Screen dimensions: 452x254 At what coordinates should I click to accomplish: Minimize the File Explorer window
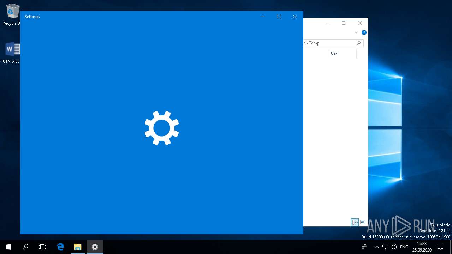pos(328,23)
